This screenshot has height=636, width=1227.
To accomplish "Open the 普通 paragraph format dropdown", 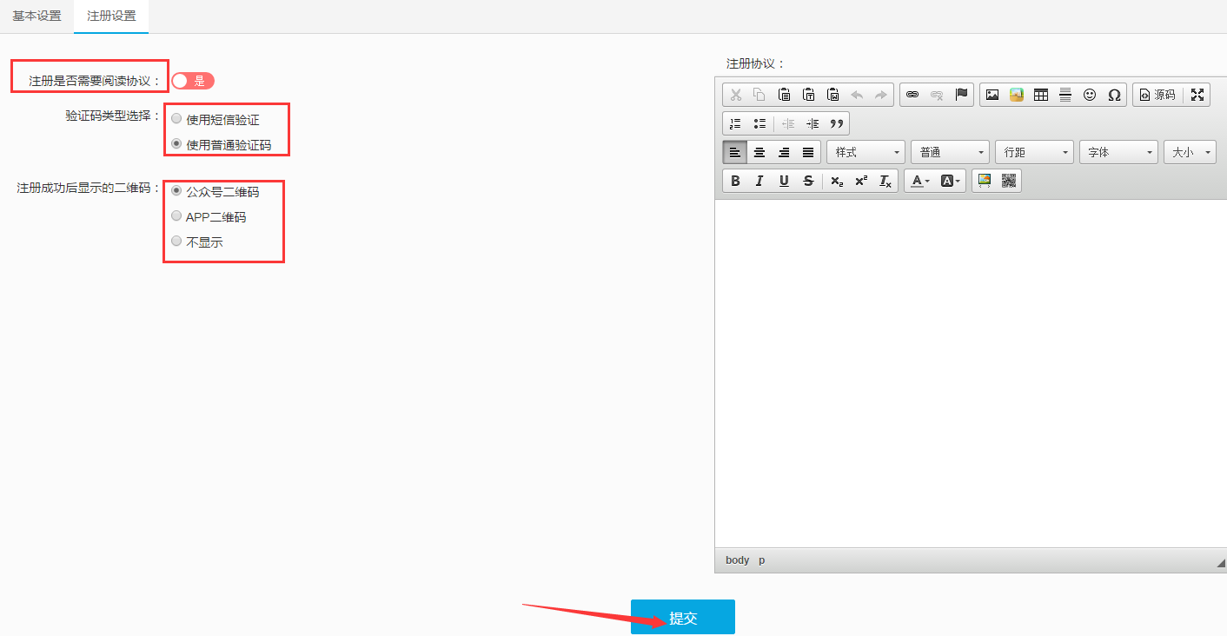I will click(950, 152).
